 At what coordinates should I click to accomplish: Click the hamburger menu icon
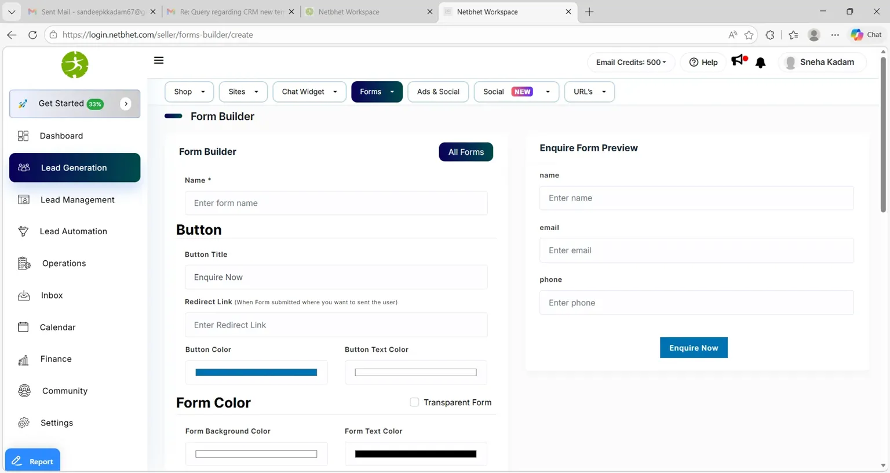[159, 60]
